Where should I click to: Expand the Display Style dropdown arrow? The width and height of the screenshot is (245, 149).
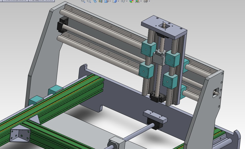click(118, 1)
